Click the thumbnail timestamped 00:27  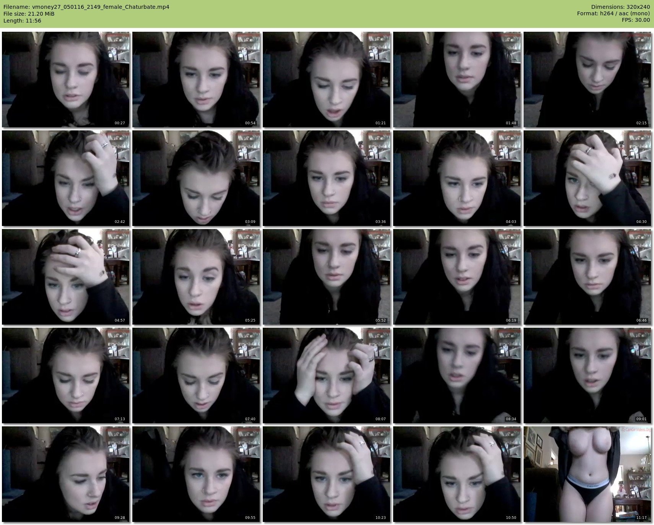coord(66,80)
